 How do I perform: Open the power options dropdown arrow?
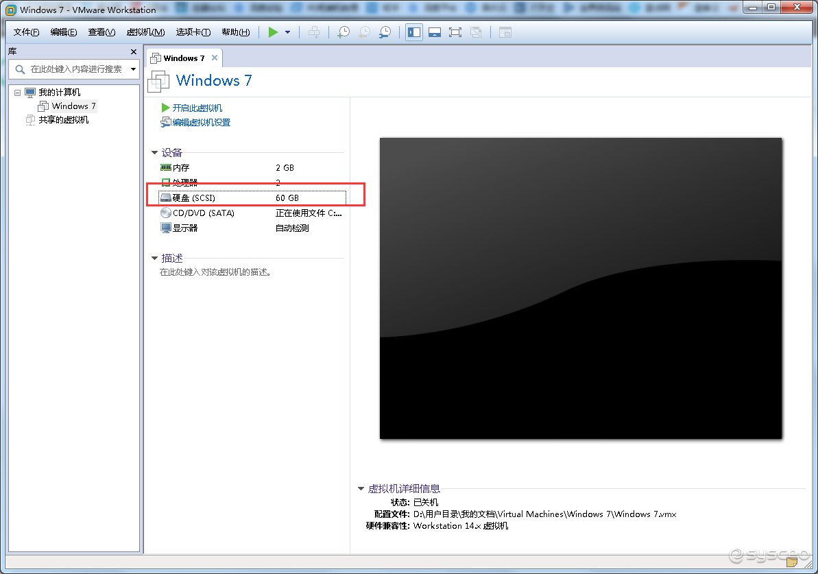click(287, 32)
